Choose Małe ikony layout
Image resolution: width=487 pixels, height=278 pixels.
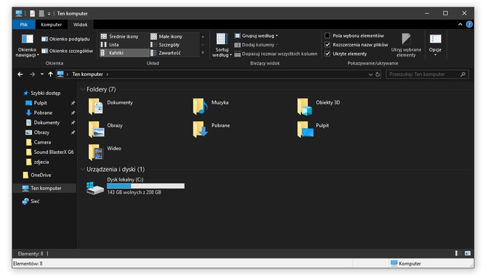click(x=166, y=36)
